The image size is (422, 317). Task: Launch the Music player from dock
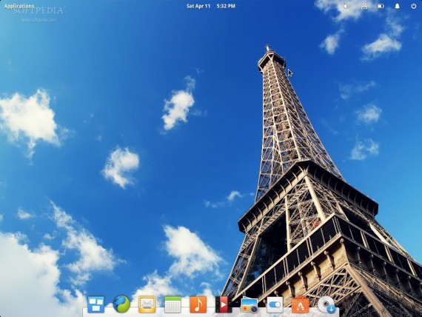[198, 304]
